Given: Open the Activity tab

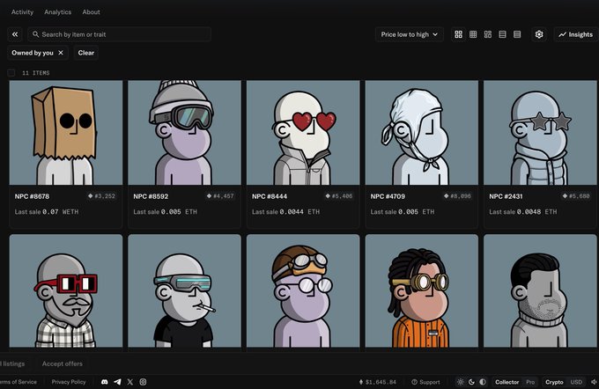Looking at the screenshot, I should coord(22,11).
